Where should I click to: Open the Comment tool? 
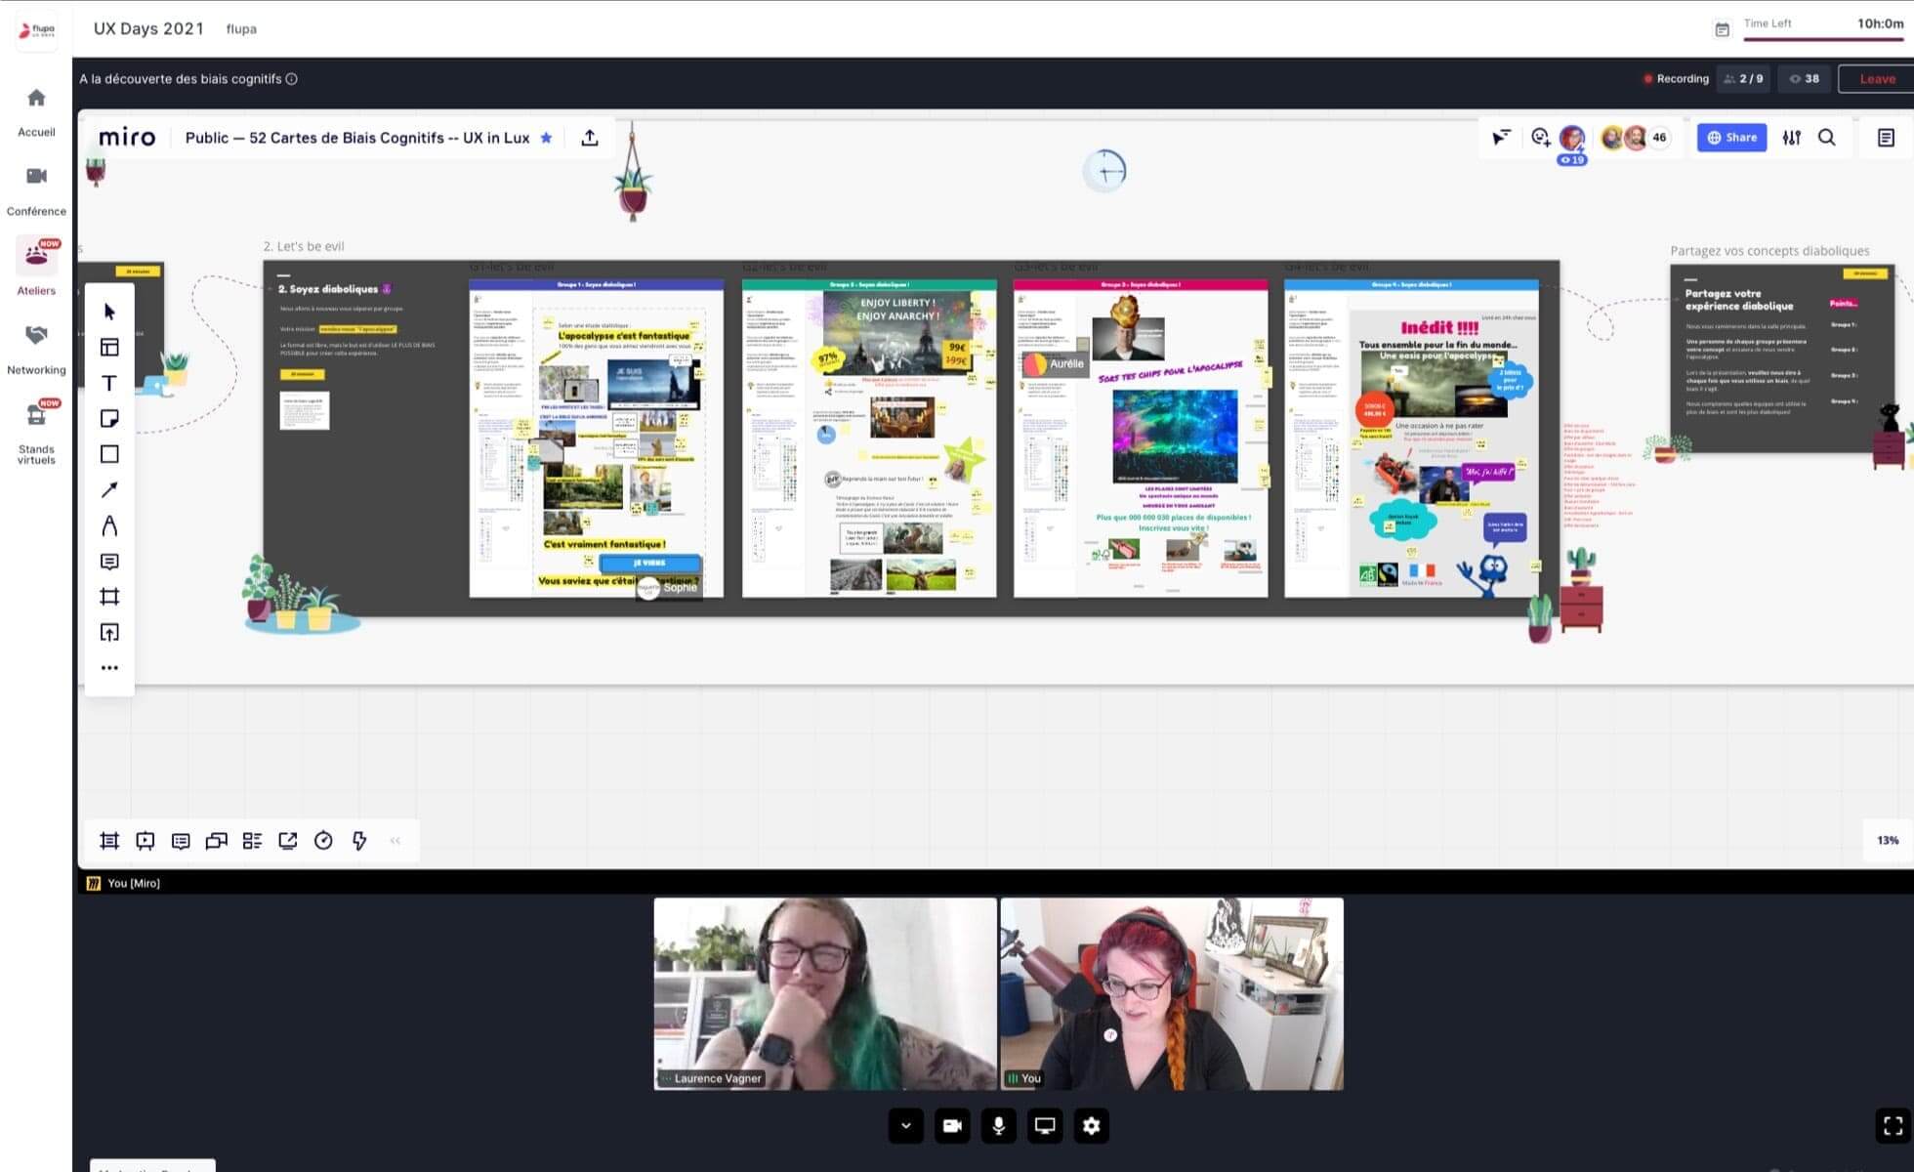[109, 562]
